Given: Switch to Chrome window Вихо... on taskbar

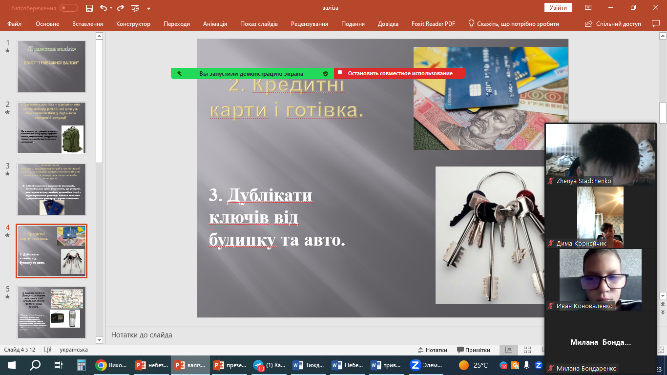Looking at the screenshot, I should [112, 365].
